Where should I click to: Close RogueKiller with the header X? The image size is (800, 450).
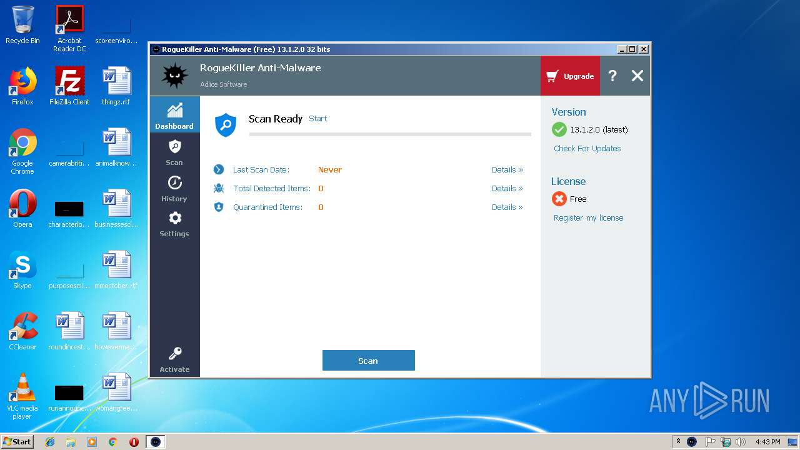click(x=637, y=76)
